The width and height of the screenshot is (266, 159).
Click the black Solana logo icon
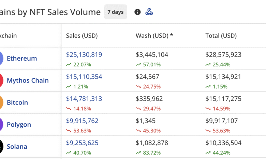[x=1, y=146]
